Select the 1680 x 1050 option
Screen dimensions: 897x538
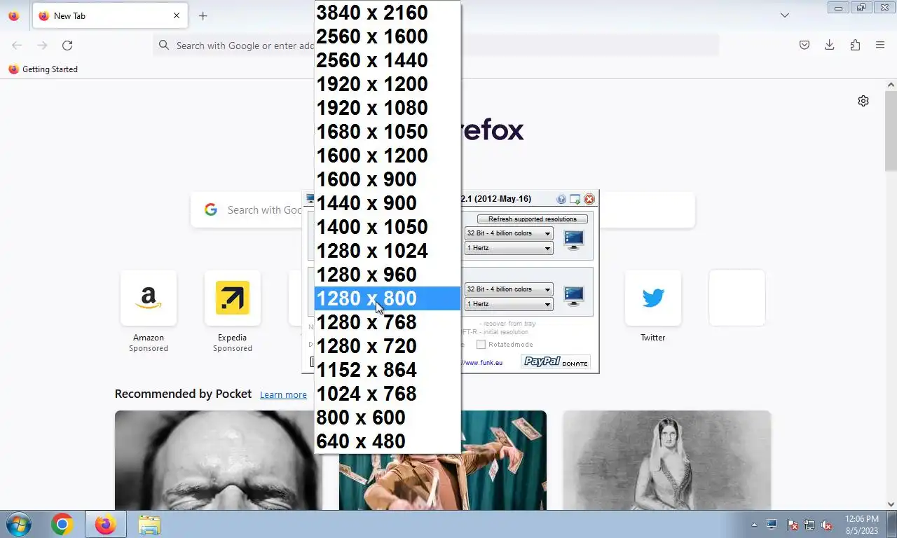point(388,132)
